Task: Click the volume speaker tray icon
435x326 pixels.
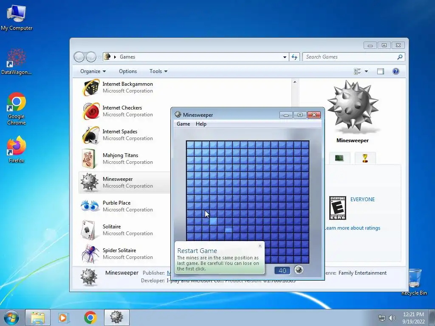Action: 392,318
